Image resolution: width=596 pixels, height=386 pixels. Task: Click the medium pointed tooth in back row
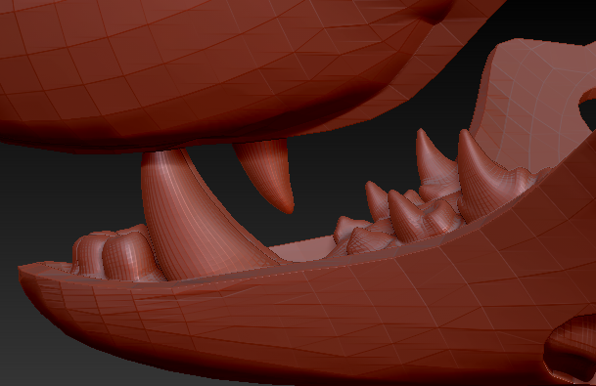pos(403,216)
